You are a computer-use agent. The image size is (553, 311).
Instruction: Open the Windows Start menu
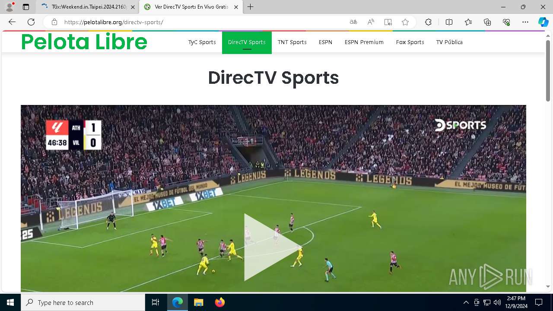click(10, 302)
